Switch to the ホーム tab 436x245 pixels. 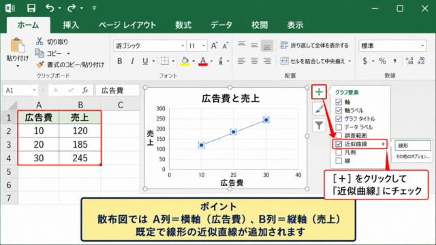click(x=28, y=25)
